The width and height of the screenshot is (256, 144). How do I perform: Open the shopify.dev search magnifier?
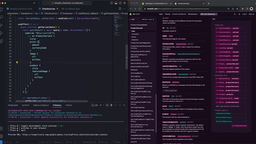(x=235, y=14)
